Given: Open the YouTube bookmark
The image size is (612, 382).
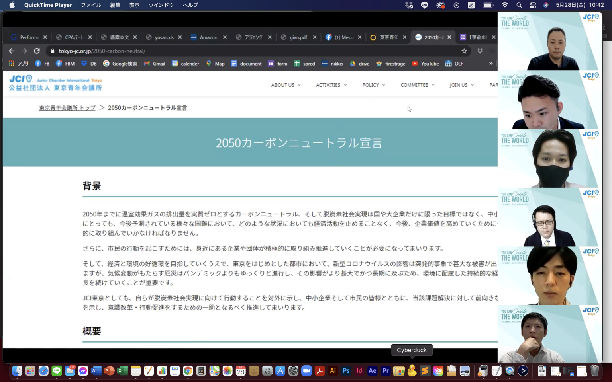Looking at the screenshot, I should click(x=426, y=64).
